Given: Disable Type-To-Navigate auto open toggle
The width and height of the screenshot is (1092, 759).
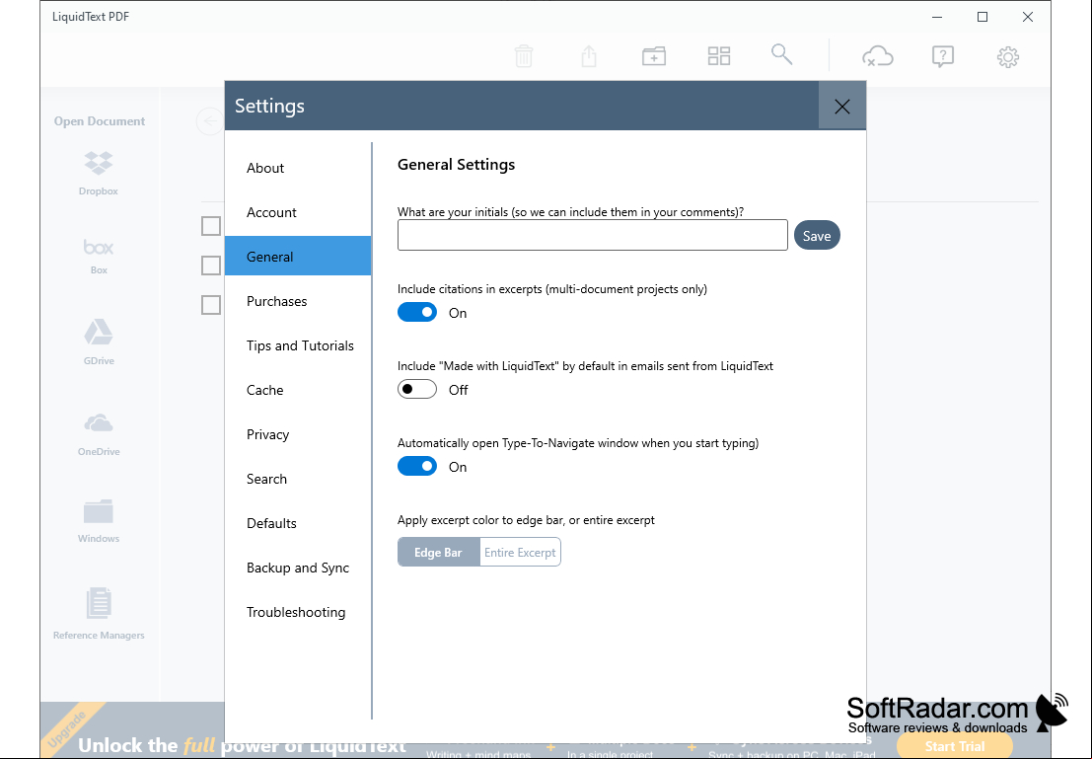Looking at the screenshot, I should point(417,466).
